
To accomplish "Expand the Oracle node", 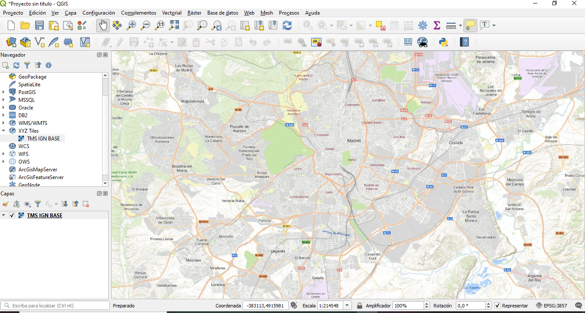I will (x=3, y=108).
